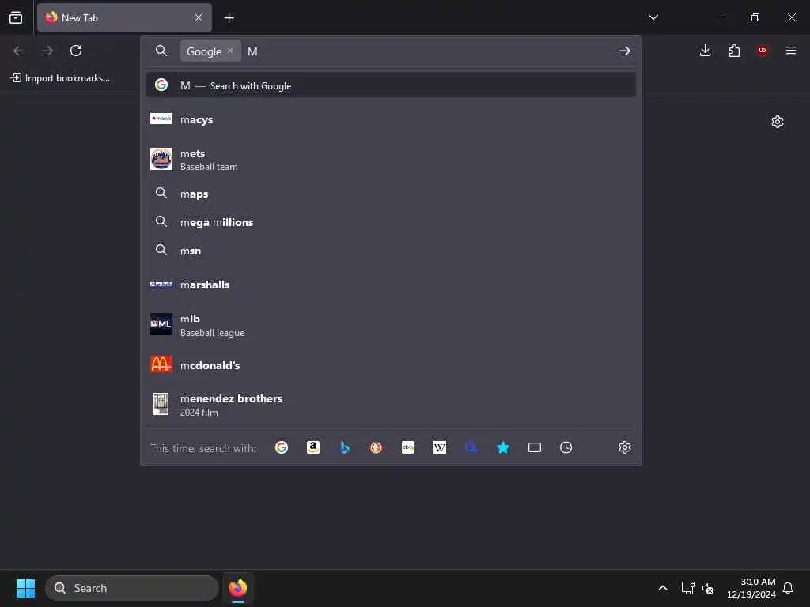Screen dimensions: 810x607
Task: Choose the maps suggestion
Action: pyautogui.click(x=391, y=194)
